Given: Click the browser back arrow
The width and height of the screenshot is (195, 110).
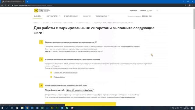Looking at the screenshot, I should (2, 5).
